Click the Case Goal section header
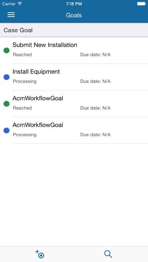The image size is (148, 262). tap(74, 30)
